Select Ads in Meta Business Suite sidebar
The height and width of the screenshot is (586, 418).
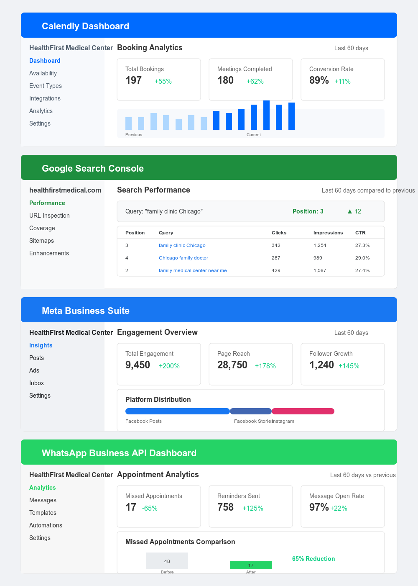coord(34,370)
